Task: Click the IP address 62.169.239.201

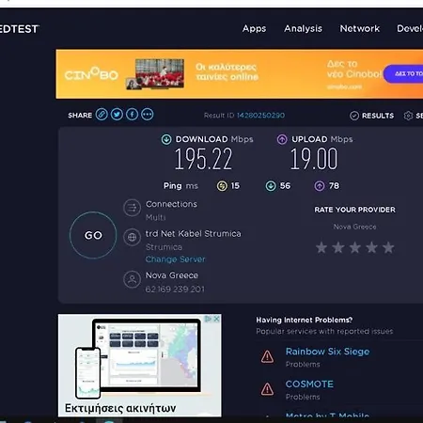Action: (x=175, y=290)
